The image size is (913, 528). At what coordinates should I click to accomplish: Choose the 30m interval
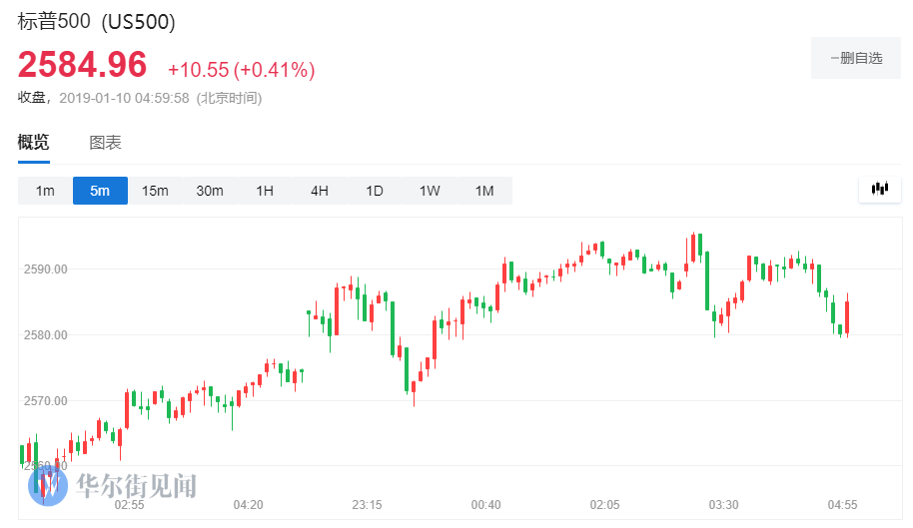[210, 191]
